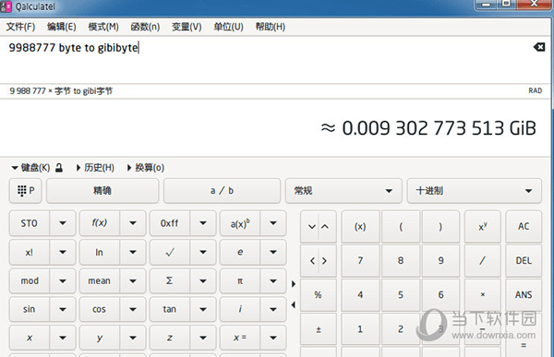The image size is (554, 357).
Task: Click the i imaginary unit button
Action: click(x=240, y=309)
